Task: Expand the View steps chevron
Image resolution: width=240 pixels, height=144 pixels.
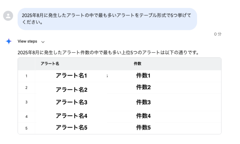Action: click(x=43, y=42)
